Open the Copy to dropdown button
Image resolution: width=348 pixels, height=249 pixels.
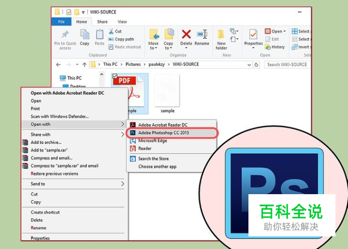pos(168,40)
